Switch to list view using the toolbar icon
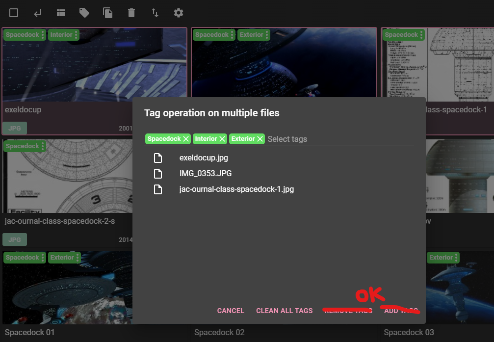This screenshot has width=494, height=342. [x=61, y=13]
